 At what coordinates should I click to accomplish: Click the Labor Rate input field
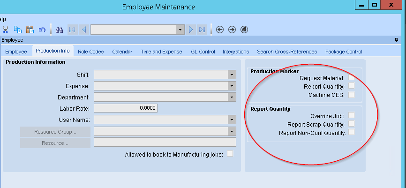pos(126,108)
